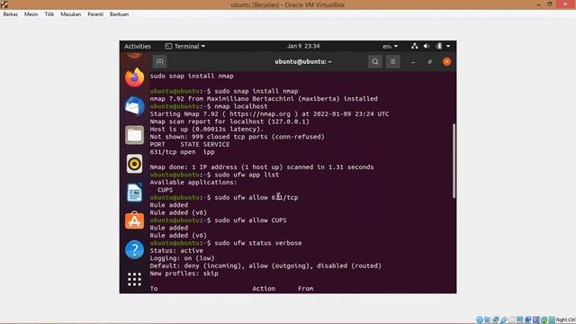
Task: Click 'Logging: on (low)' text
Action: (182, 258)
